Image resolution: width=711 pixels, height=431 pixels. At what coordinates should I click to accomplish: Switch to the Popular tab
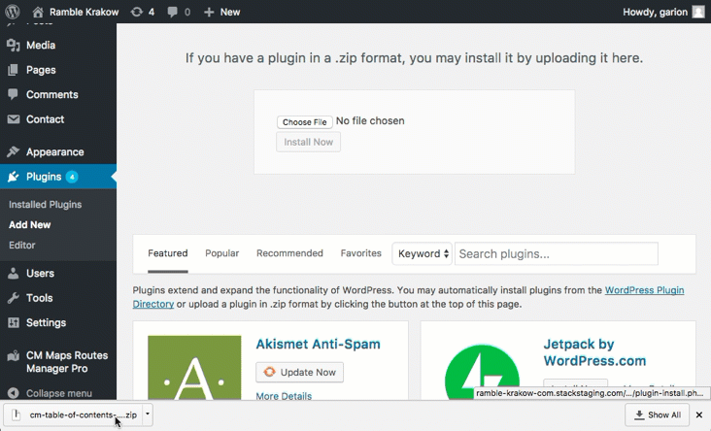[x=221, y=253]
